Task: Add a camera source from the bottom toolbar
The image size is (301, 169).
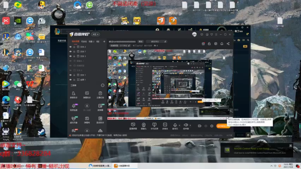Action: click(144, 126)
